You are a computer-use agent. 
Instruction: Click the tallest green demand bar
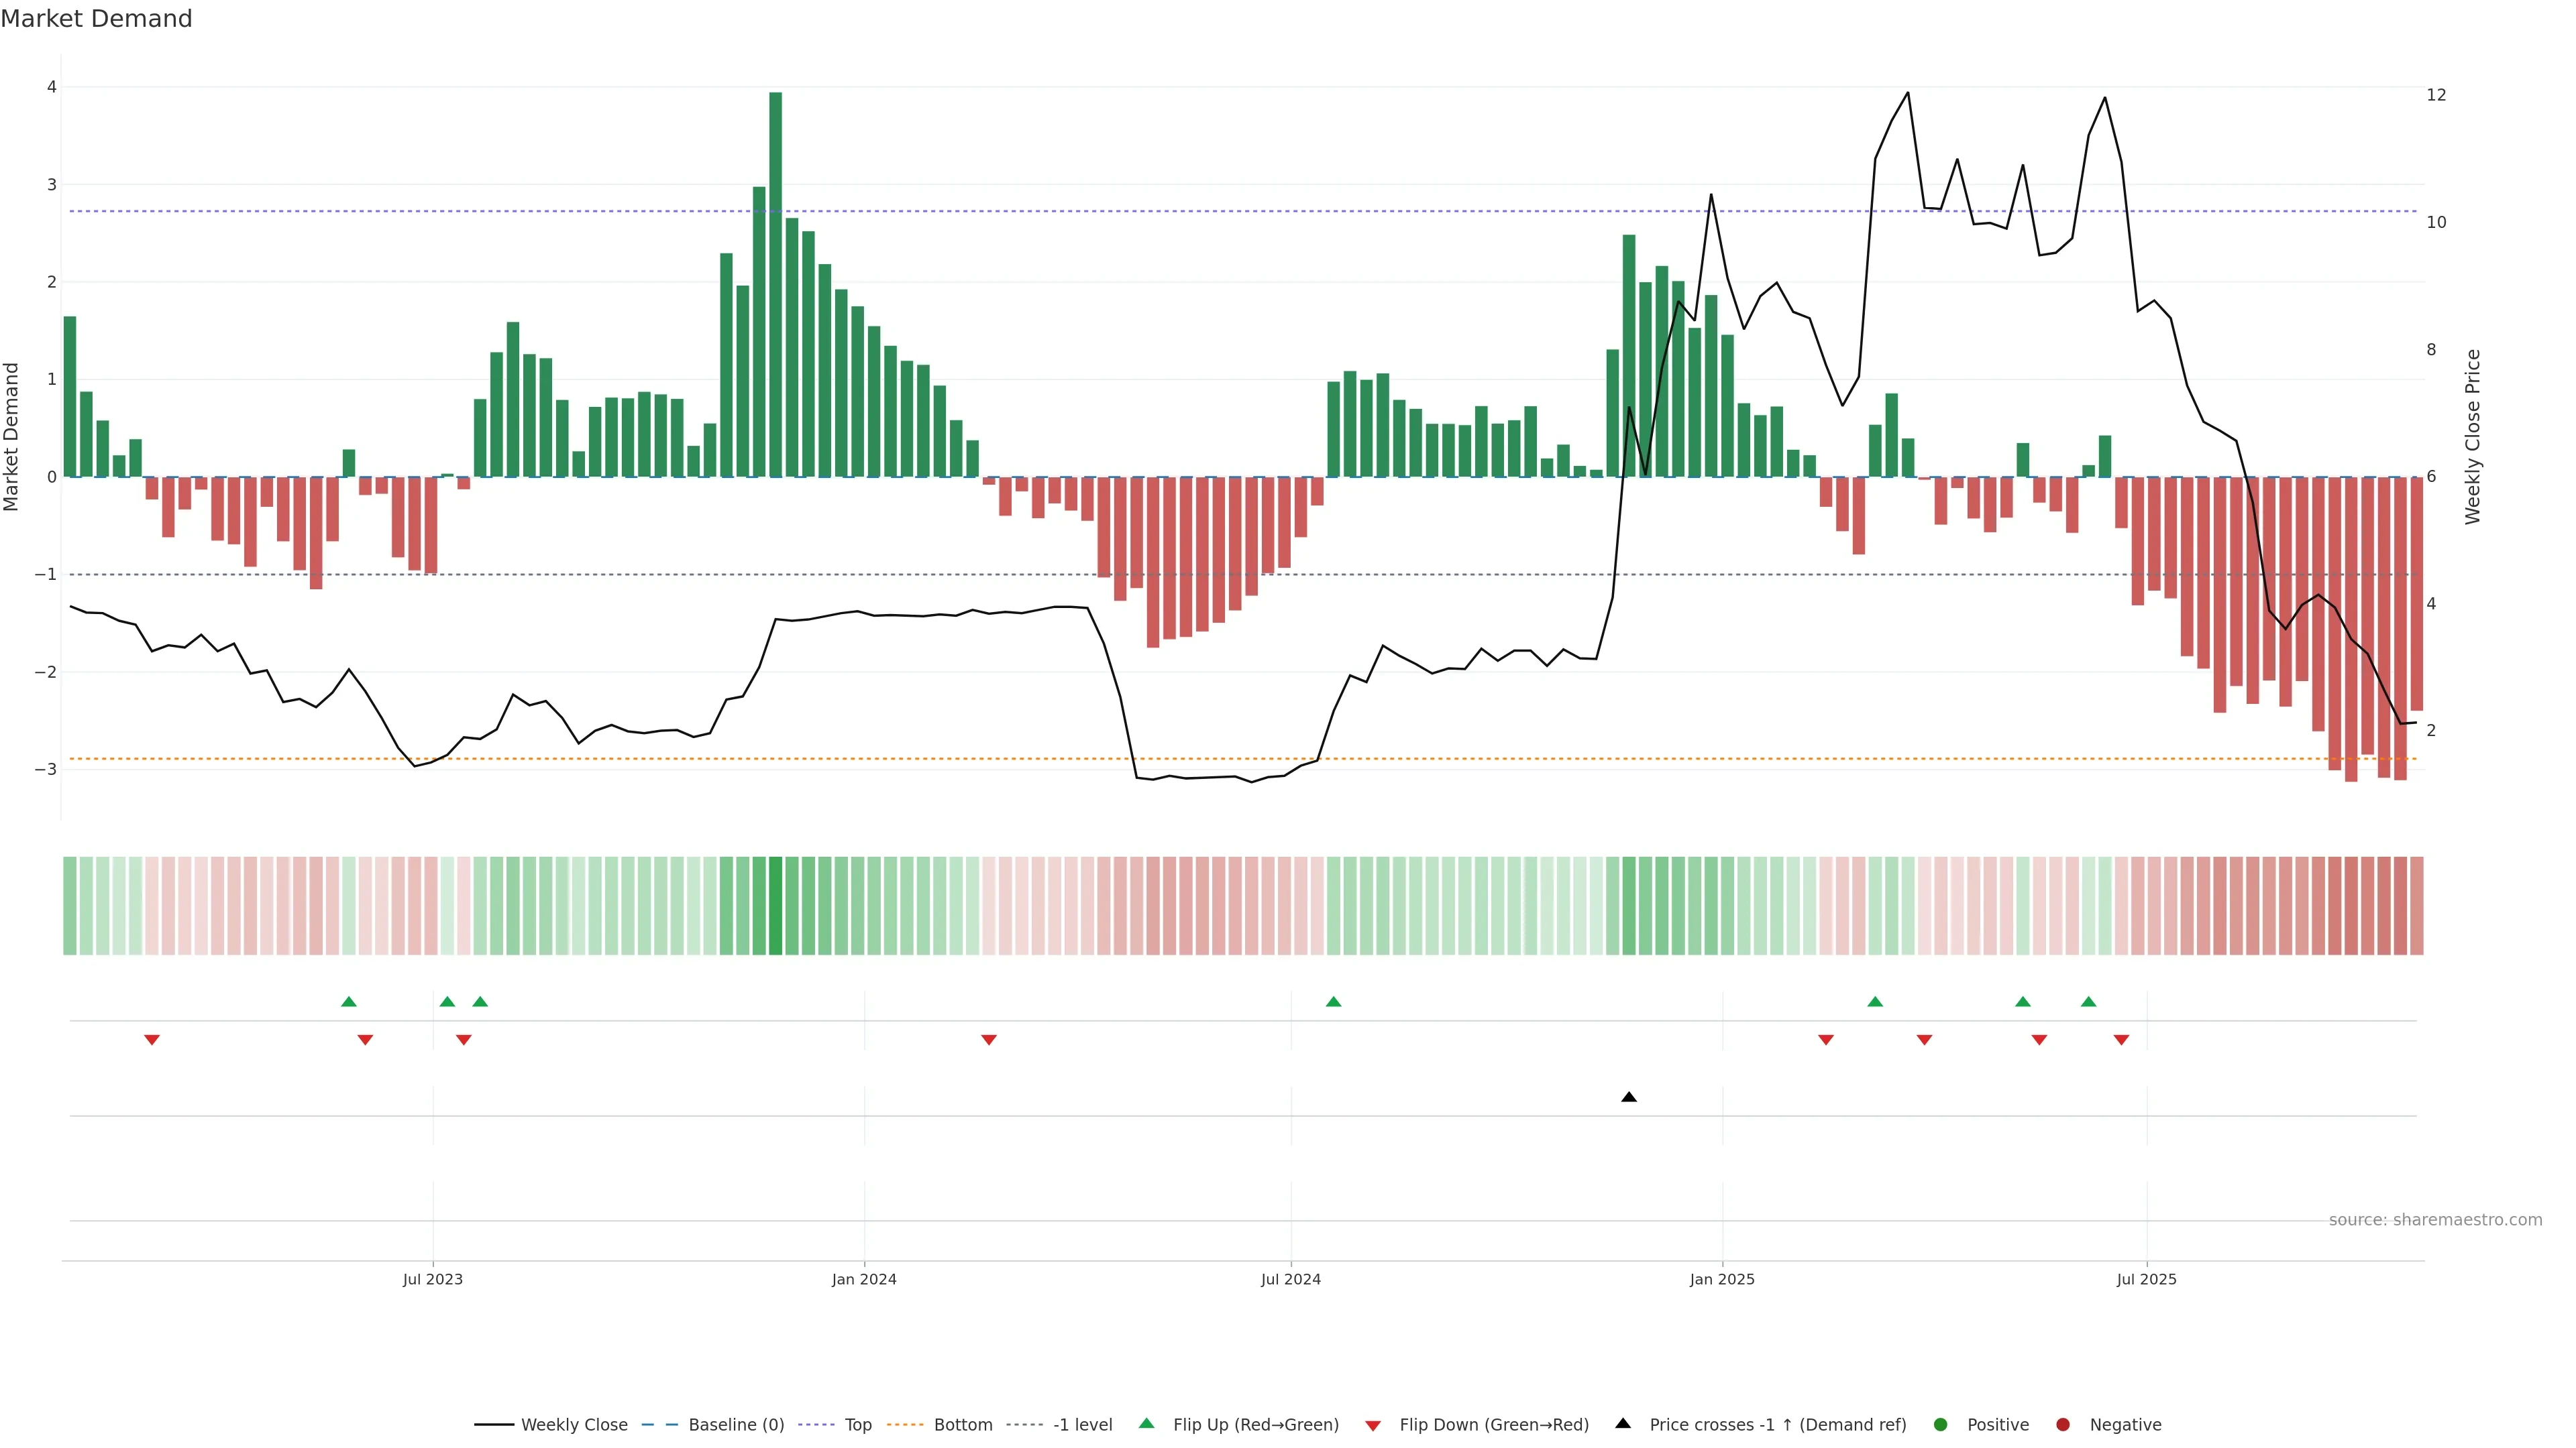pyautogui.click(x=775, y=285)
